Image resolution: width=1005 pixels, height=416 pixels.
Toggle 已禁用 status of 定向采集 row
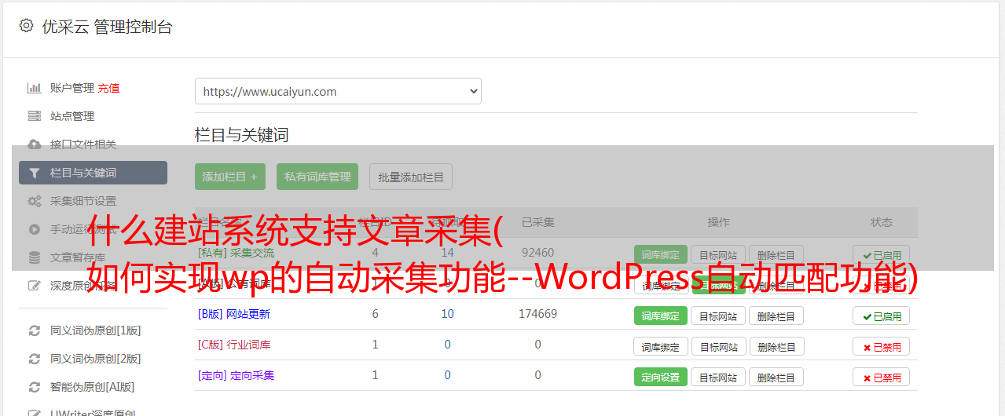click(882, 377)
